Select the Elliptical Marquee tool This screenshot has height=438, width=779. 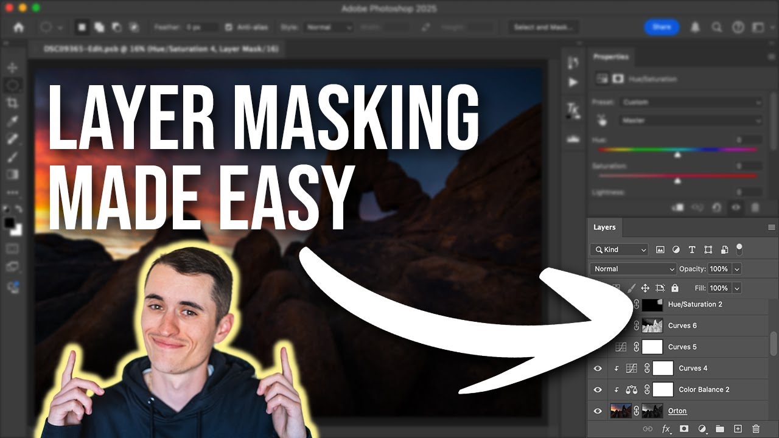[x=12, y=86]
